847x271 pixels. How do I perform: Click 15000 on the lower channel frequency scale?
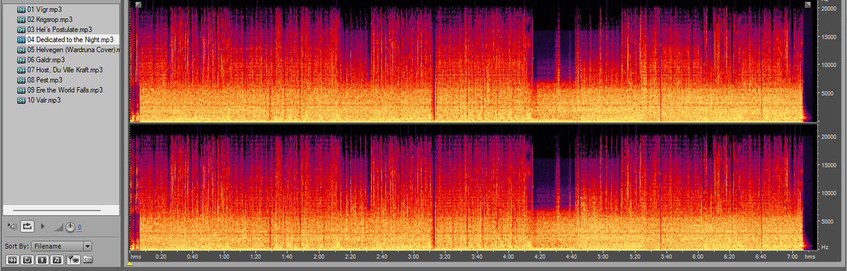pyautogui.click(x=829, y=165)
